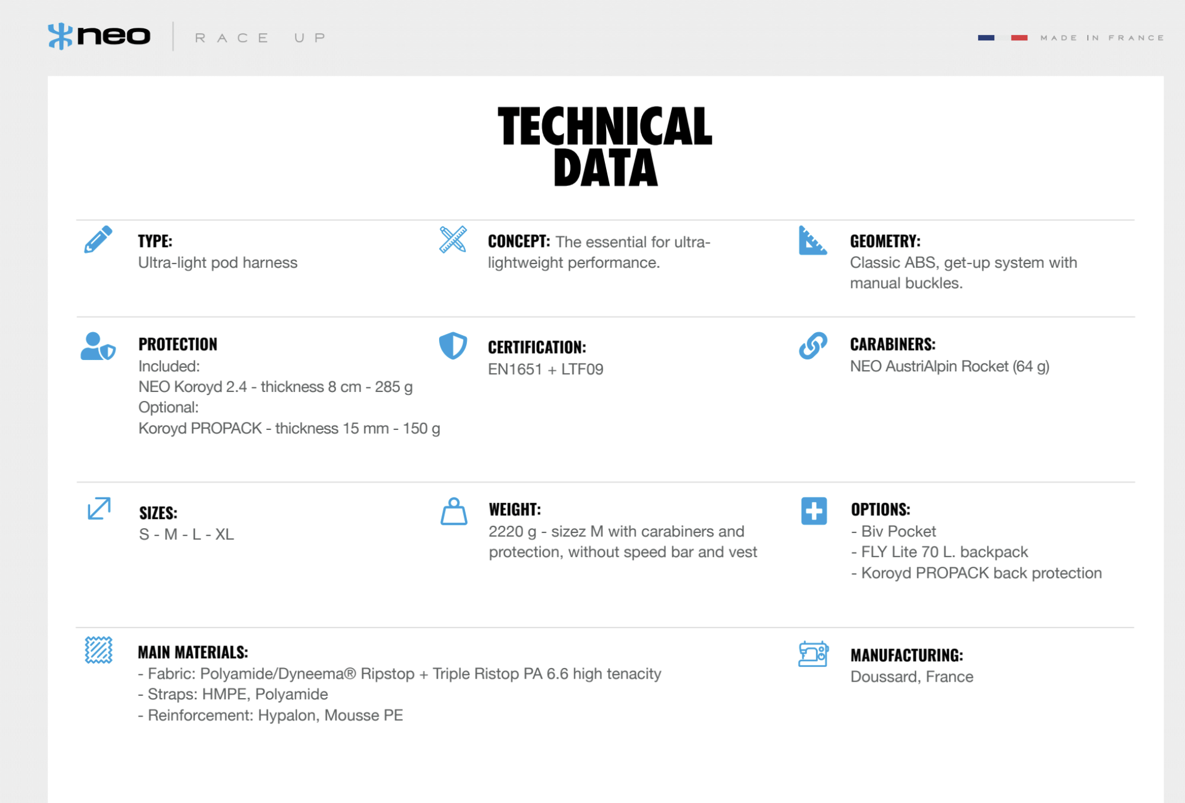The image size is (1185, 803).
Task: Click the weight Weight icon
Action: click(454, 511)
